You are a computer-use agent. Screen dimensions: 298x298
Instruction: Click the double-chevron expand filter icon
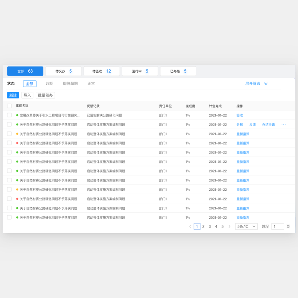tap(266, 84)
